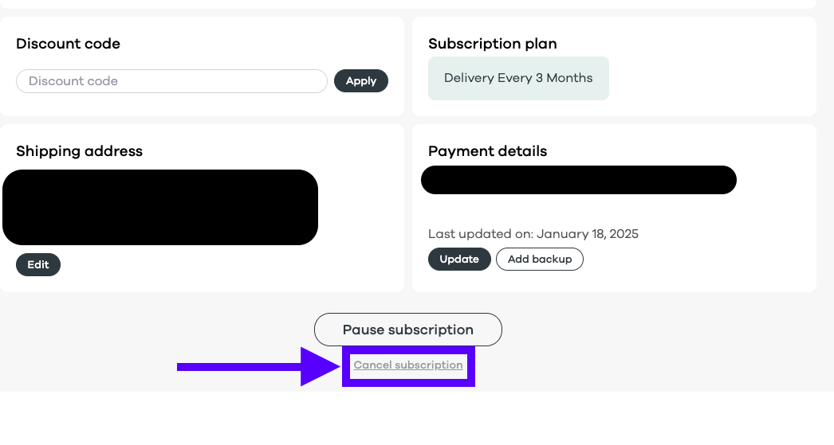This screenshot has height=445, width=834.
Task: Click the Shipping address heading
Action: pos(79,151)
